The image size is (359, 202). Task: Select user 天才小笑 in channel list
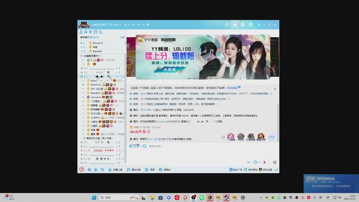[x=97, y=114]
